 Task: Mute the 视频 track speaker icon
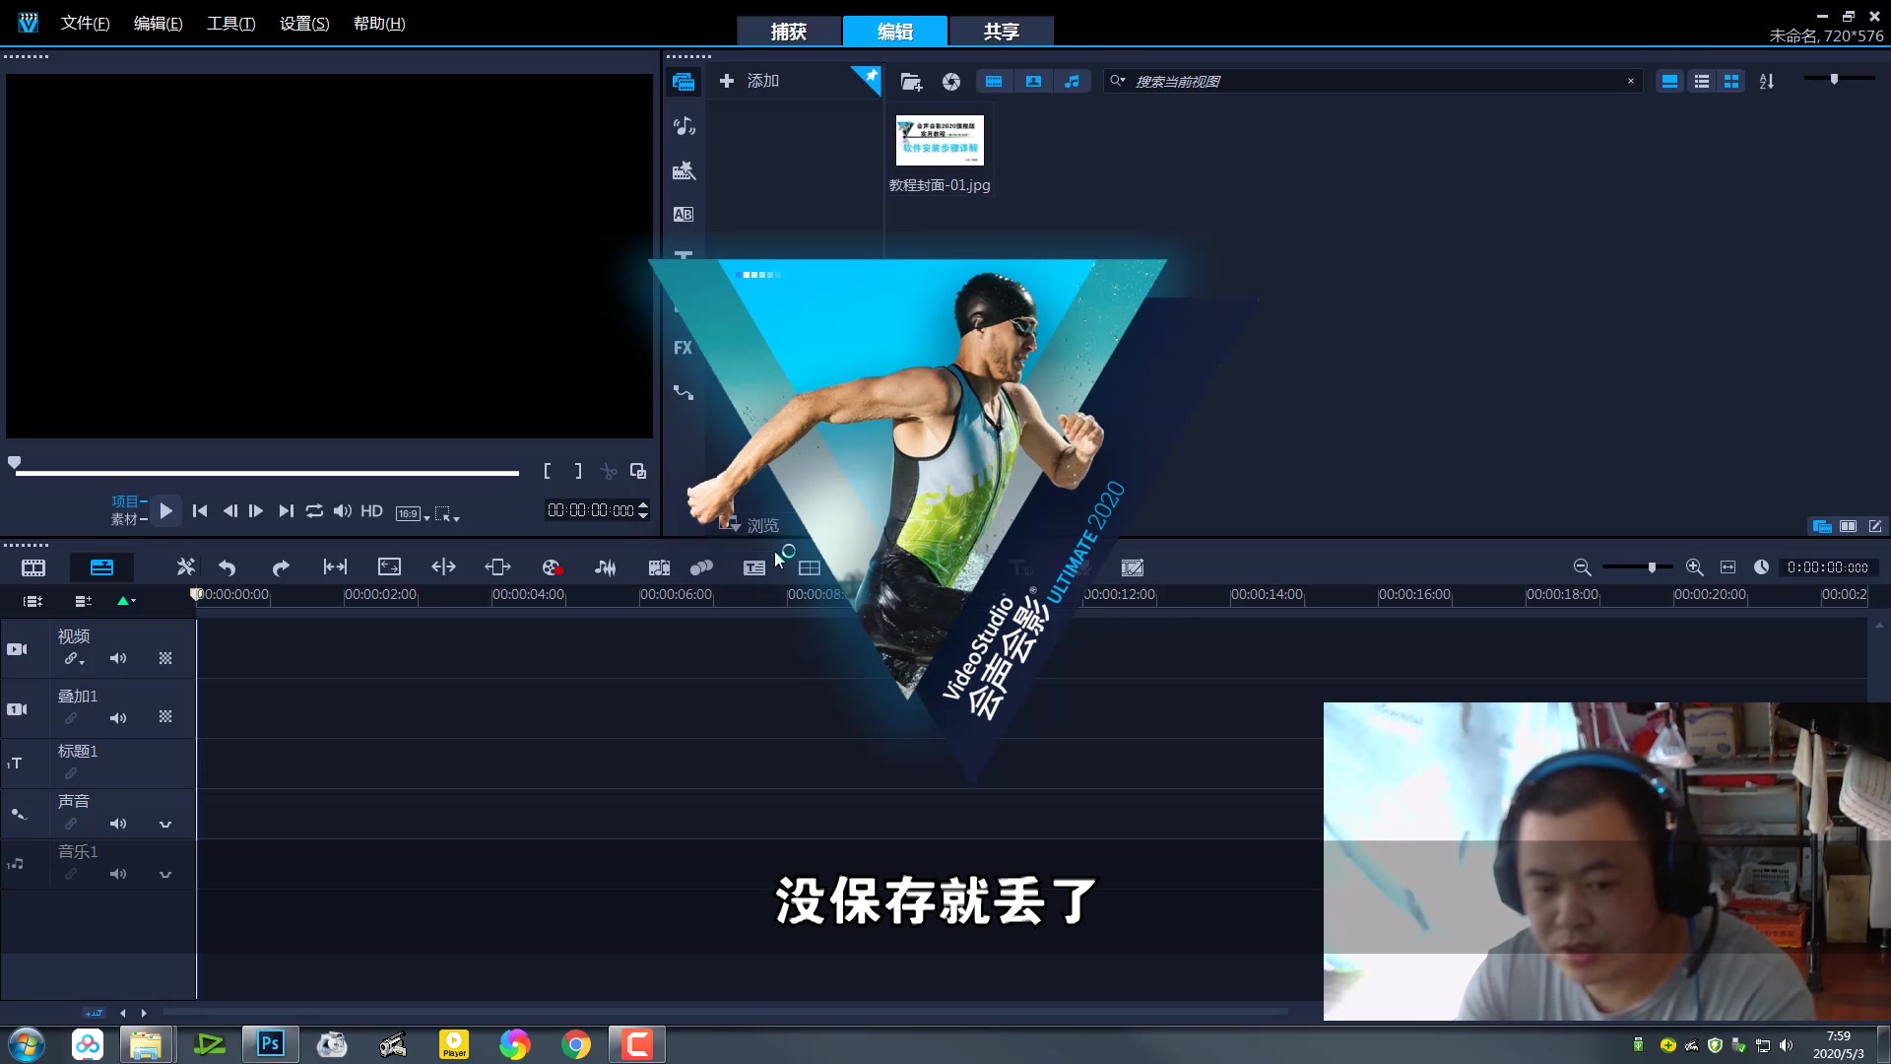pos(118,658)
